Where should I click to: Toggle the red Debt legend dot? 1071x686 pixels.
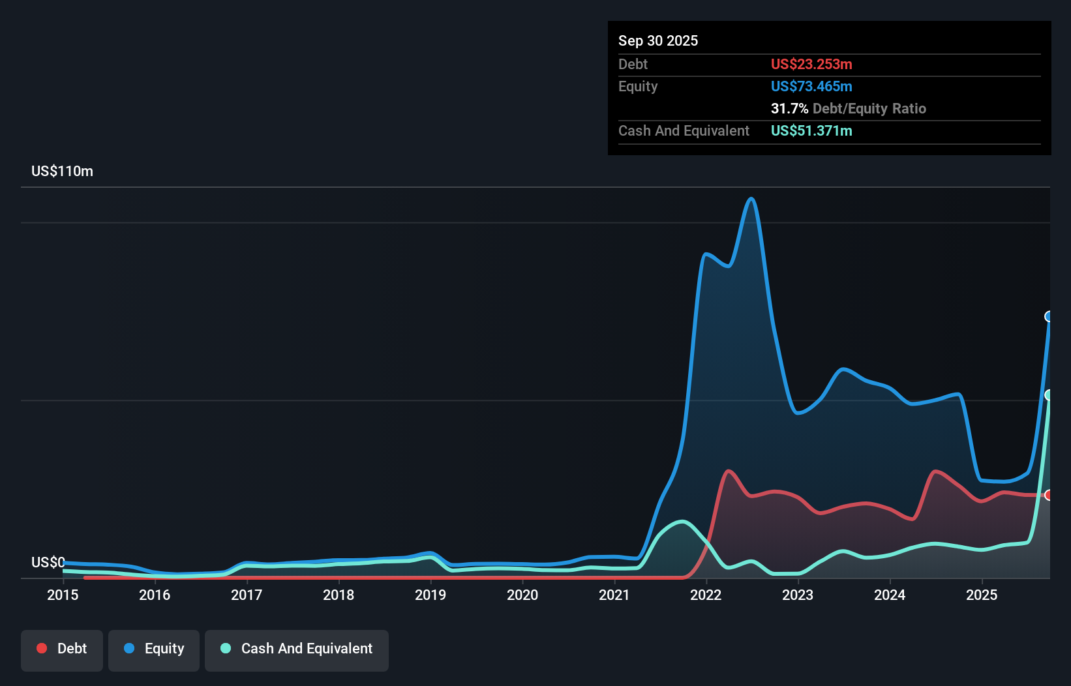(x=41, y=648)
